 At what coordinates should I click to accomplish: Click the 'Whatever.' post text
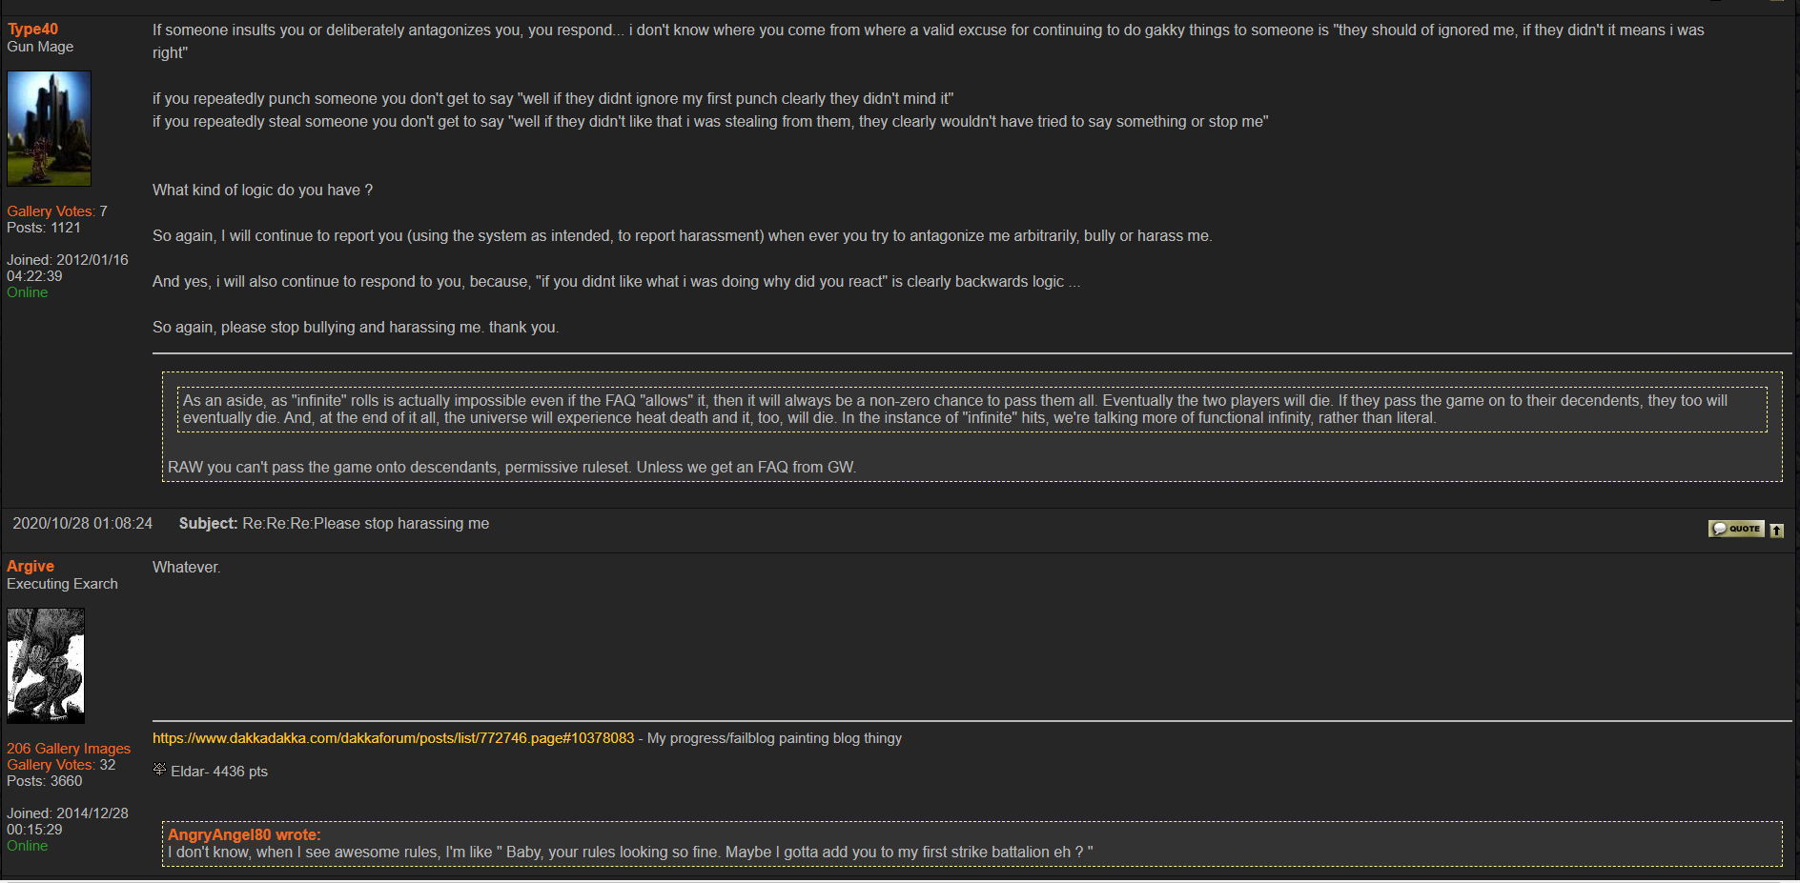pyautogui.click(x=186, y=568)
